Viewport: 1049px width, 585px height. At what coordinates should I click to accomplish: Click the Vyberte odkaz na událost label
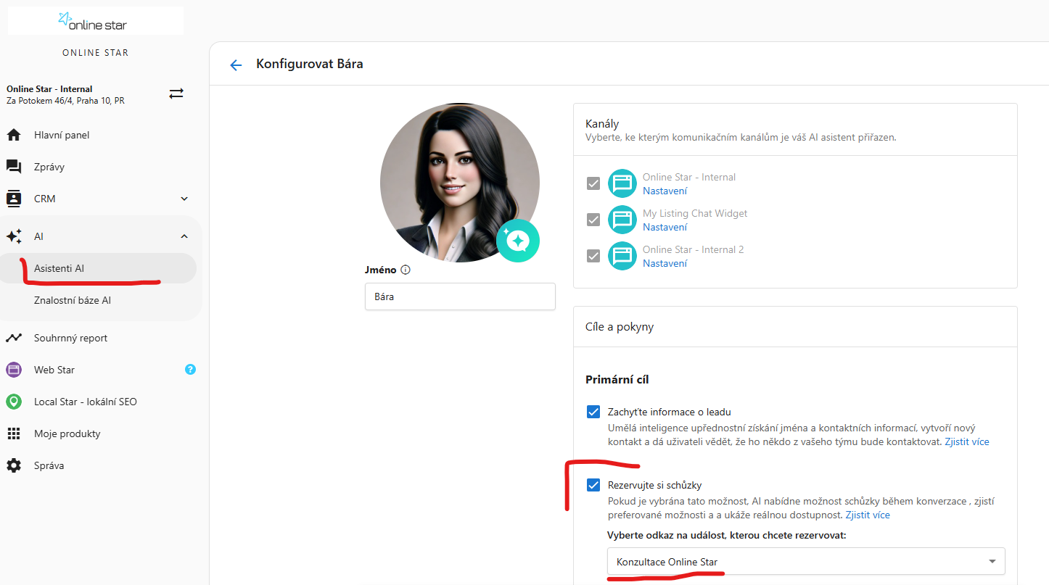tap(727, 535)
